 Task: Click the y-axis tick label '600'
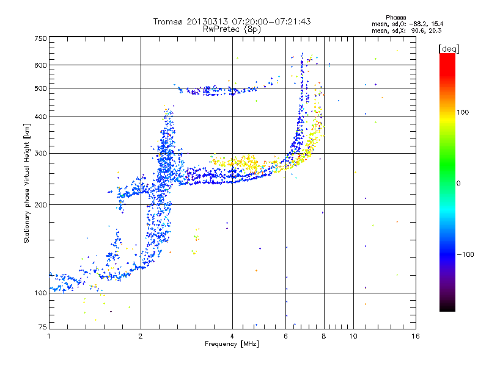pos(41,65)
